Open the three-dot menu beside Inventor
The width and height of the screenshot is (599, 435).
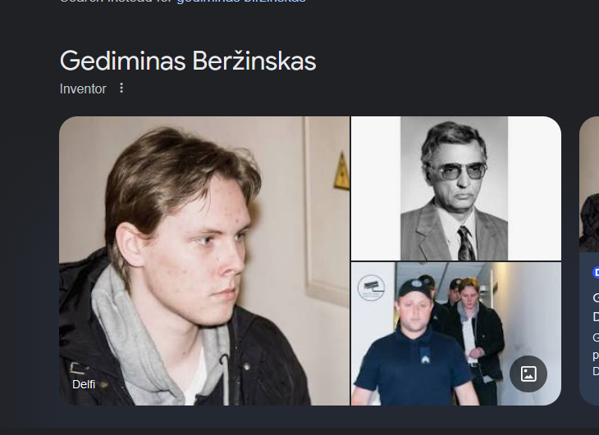pos(121,88)
